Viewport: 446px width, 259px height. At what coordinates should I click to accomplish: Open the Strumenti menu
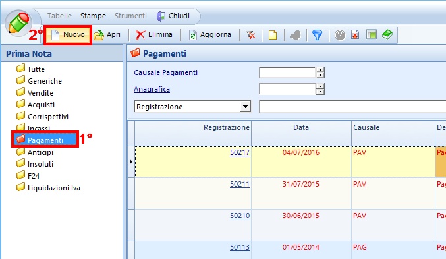point(130,16)
